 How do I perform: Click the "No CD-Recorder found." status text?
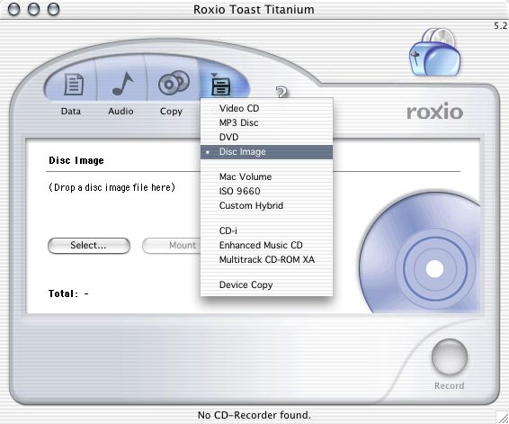(254, 415)
